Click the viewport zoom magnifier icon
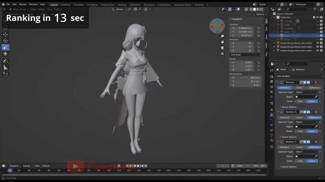This screenshot has height=182, width=325. click(x=222, y=36)
